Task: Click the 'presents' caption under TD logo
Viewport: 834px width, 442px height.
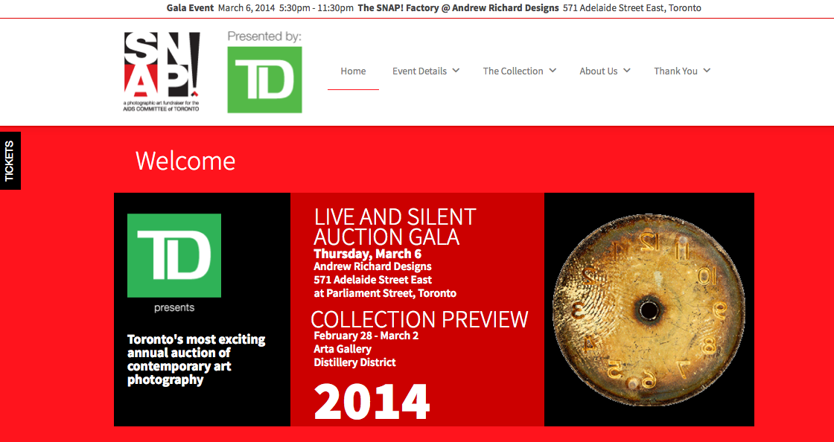Action: (x=174, y=307)
